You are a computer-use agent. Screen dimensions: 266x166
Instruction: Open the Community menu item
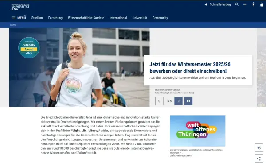[x=160, y=18]
